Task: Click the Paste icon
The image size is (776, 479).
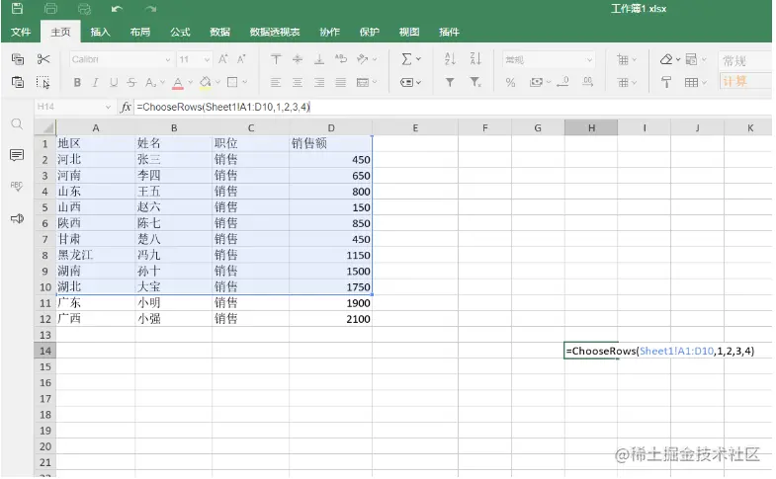Action: 18,82
